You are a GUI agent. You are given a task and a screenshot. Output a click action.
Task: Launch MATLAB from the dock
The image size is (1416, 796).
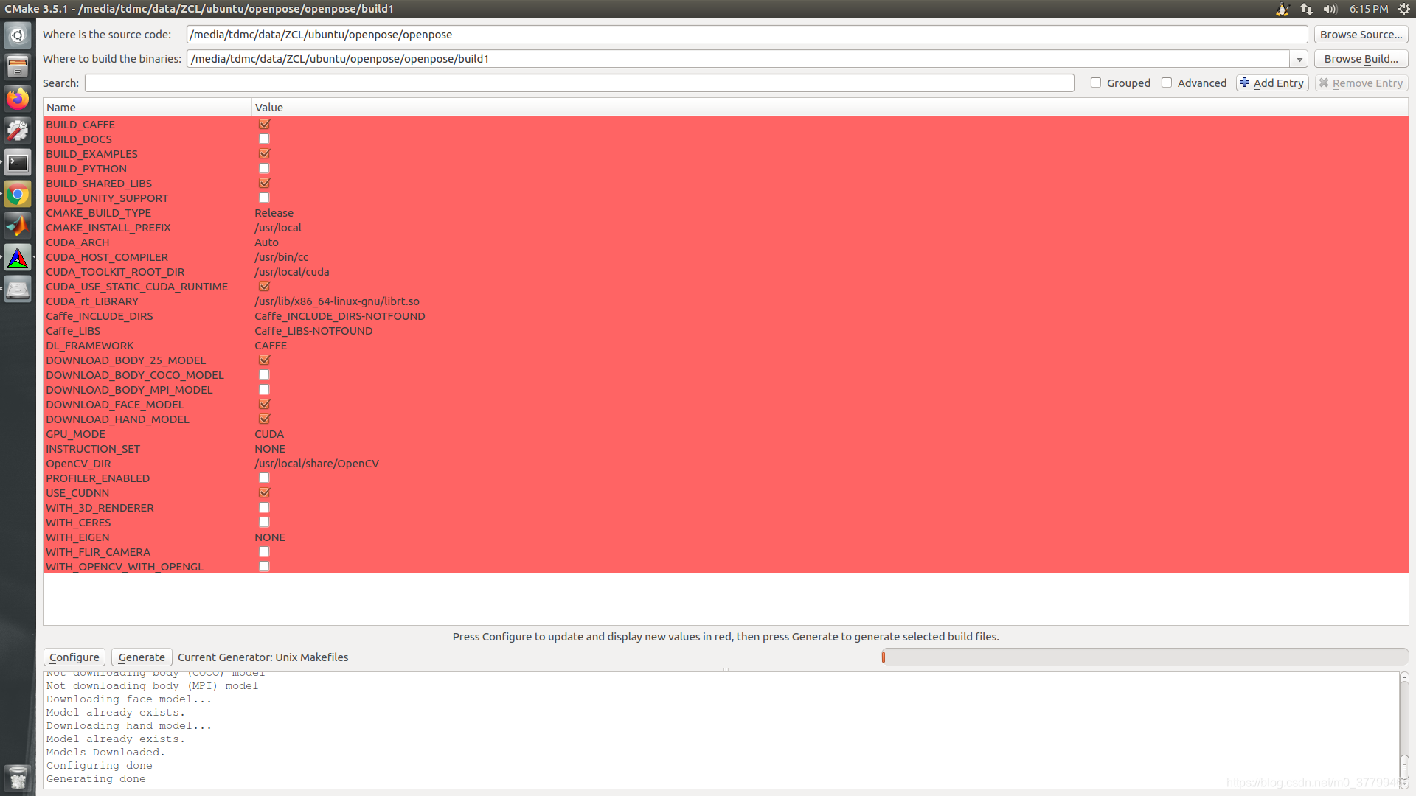click(x=18, y=226)
